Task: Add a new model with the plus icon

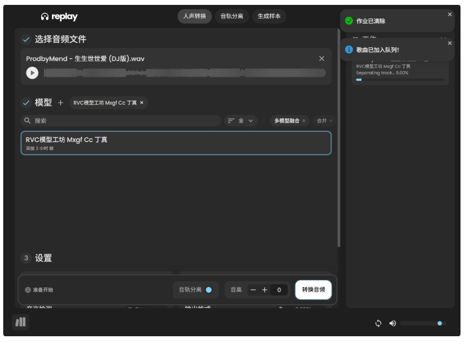Action: (x=61, y=103)
